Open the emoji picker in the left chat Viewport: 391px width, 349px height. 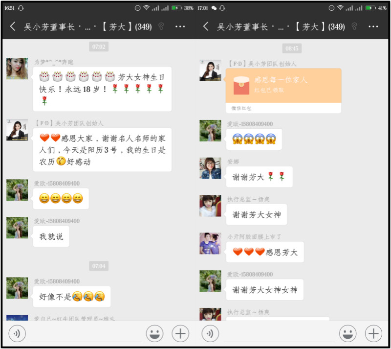[154, 334]
